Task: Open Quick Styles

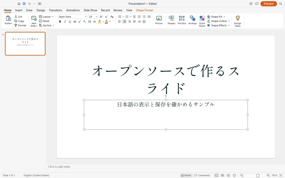Action: pos(202,21)
